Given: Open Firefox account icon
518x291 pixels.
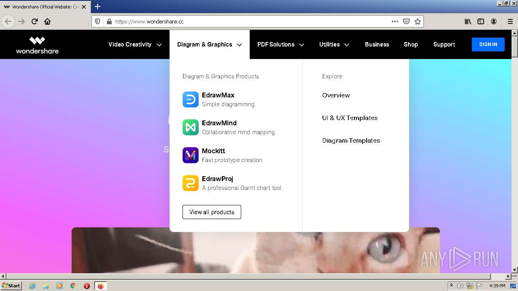Looking at the screenshot, I should [494, 21].
